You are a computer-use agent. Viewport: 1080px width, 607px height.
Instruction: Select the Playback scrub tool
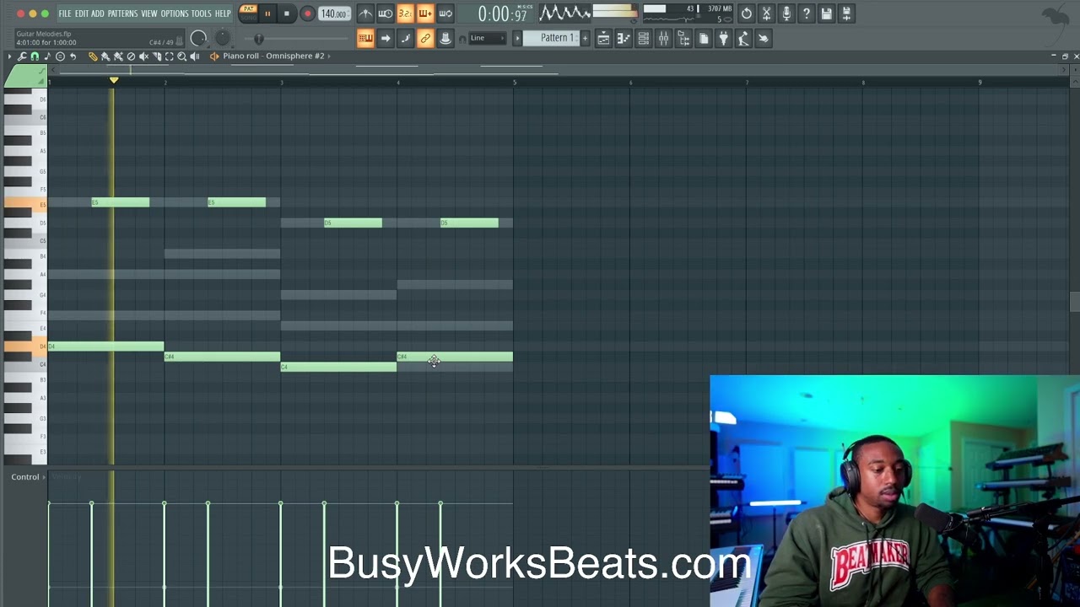point(194,56)
